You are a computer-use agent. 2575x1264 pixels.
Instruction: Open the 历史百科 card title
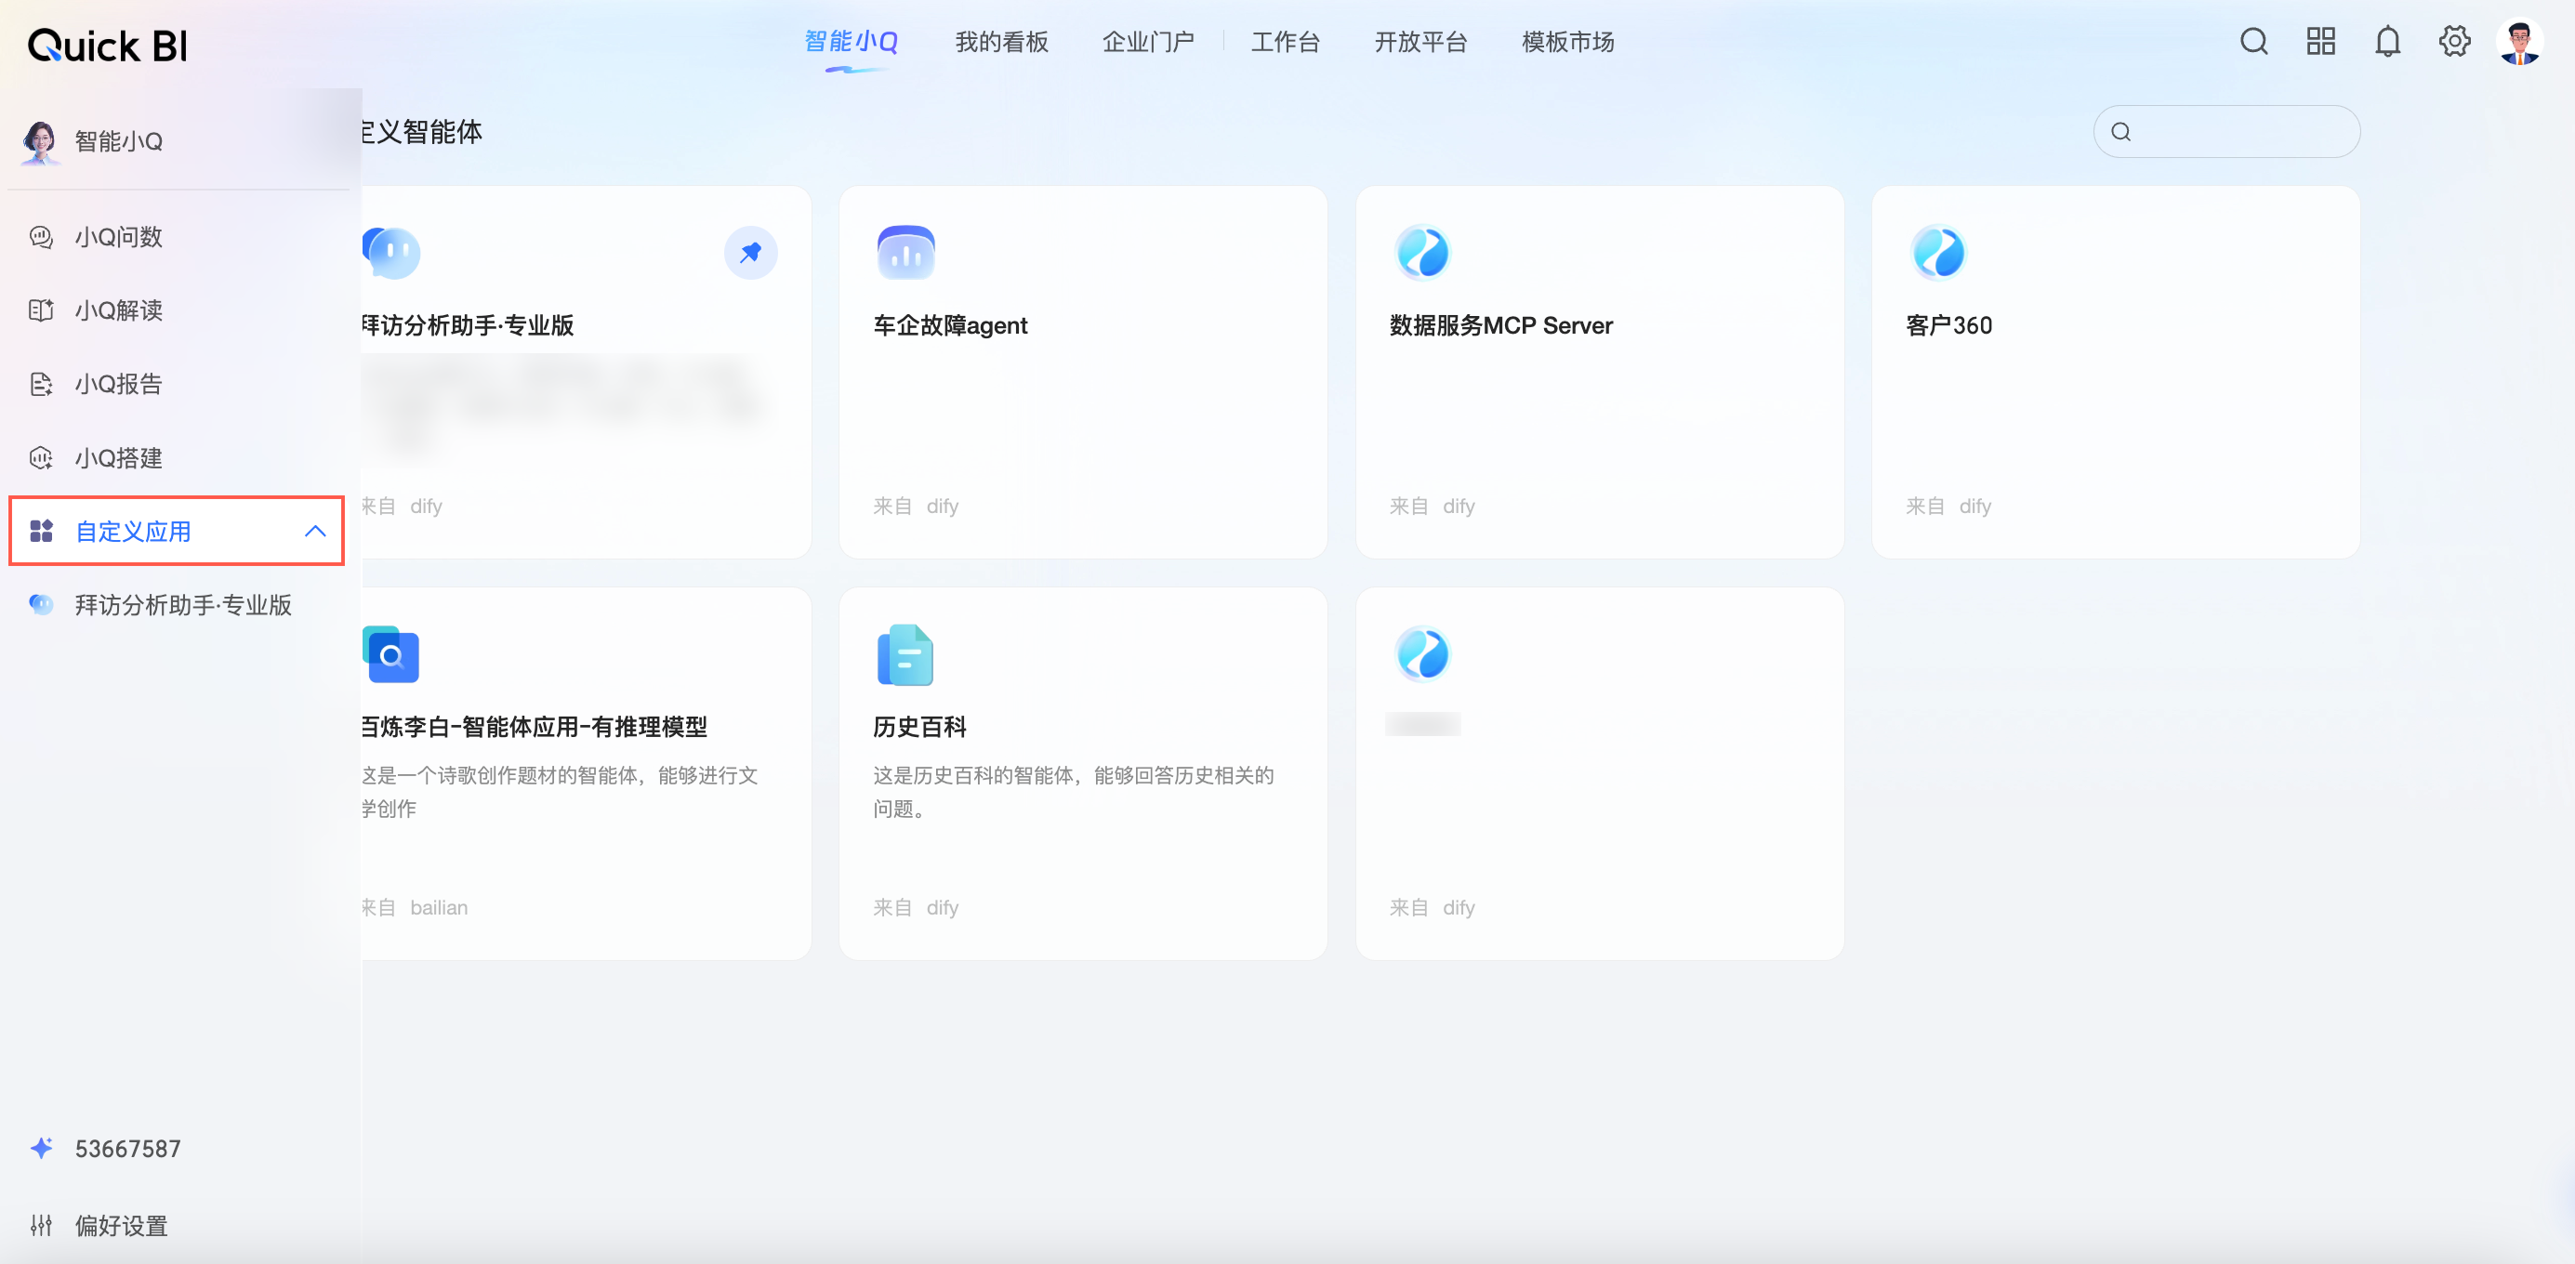(919, 728)
